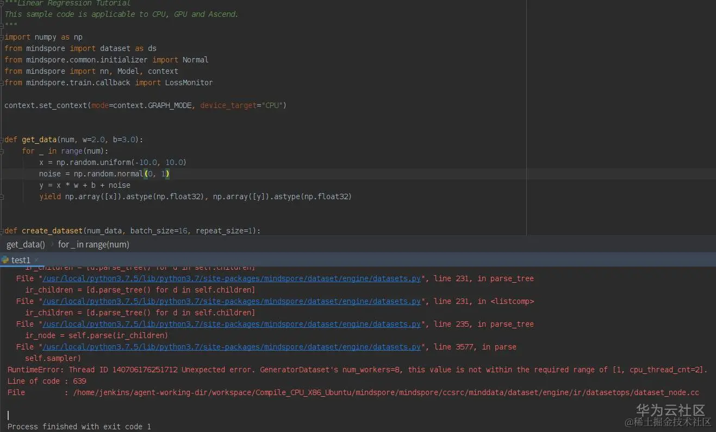Click the 'for _ in range(num):' code line
716x432 pixels.
[65, 151]
